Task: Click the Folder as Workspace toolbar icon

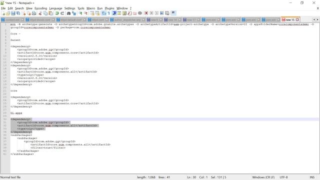Action: coord(134,13)
